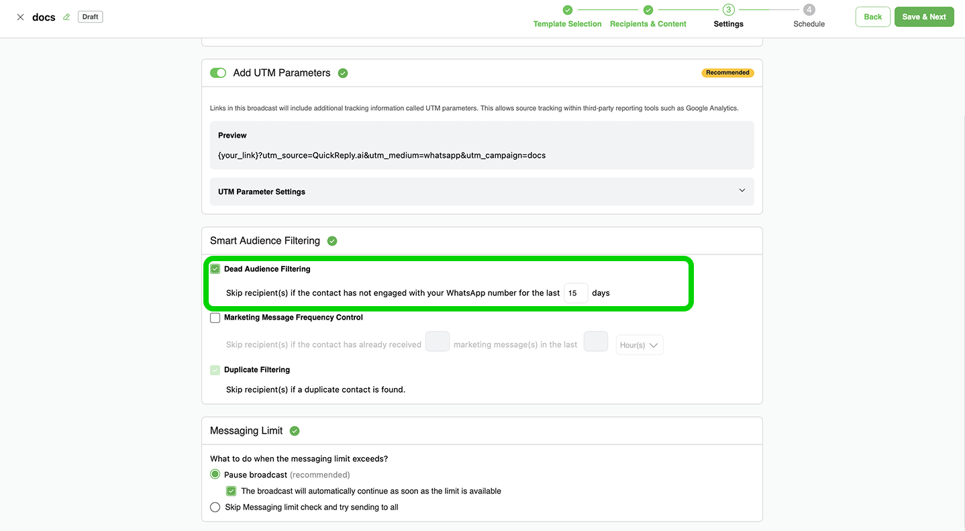The image size is (965, 531).
Task: Click the Save & Next button
Action: point(923,17)
